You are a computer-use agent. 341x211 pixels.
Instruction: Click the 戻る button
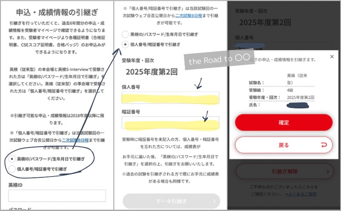284,145
